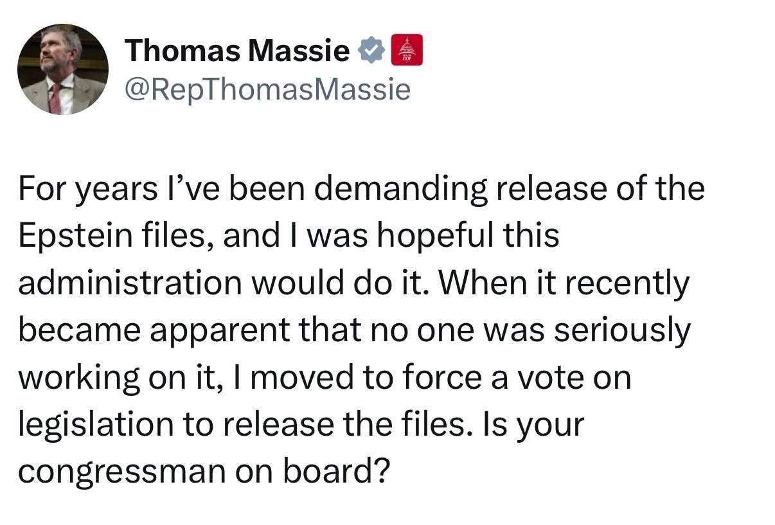This screenshot has height=525, width=775.
Task: Open the round profile avatar photo
Action: 62,69
